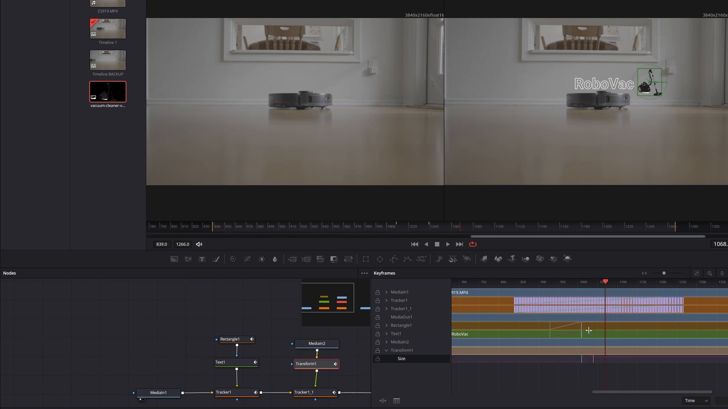Add a Text+ node from the toolbar
The width and height of the screenshot is (728, 409).
(202, 259)
